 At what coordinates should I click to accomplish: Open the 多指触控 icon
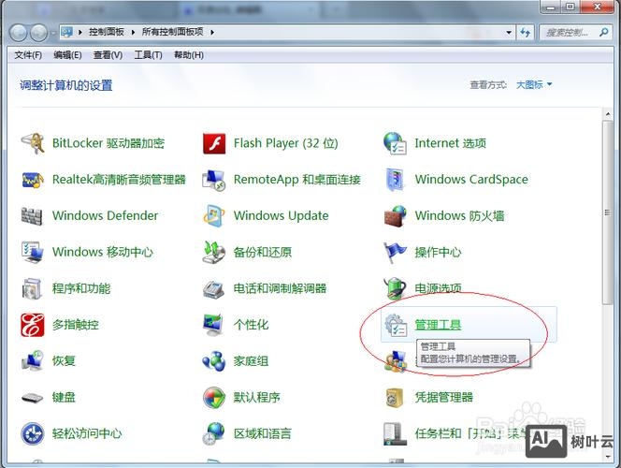pyautogui.click(x=33, y=325)
